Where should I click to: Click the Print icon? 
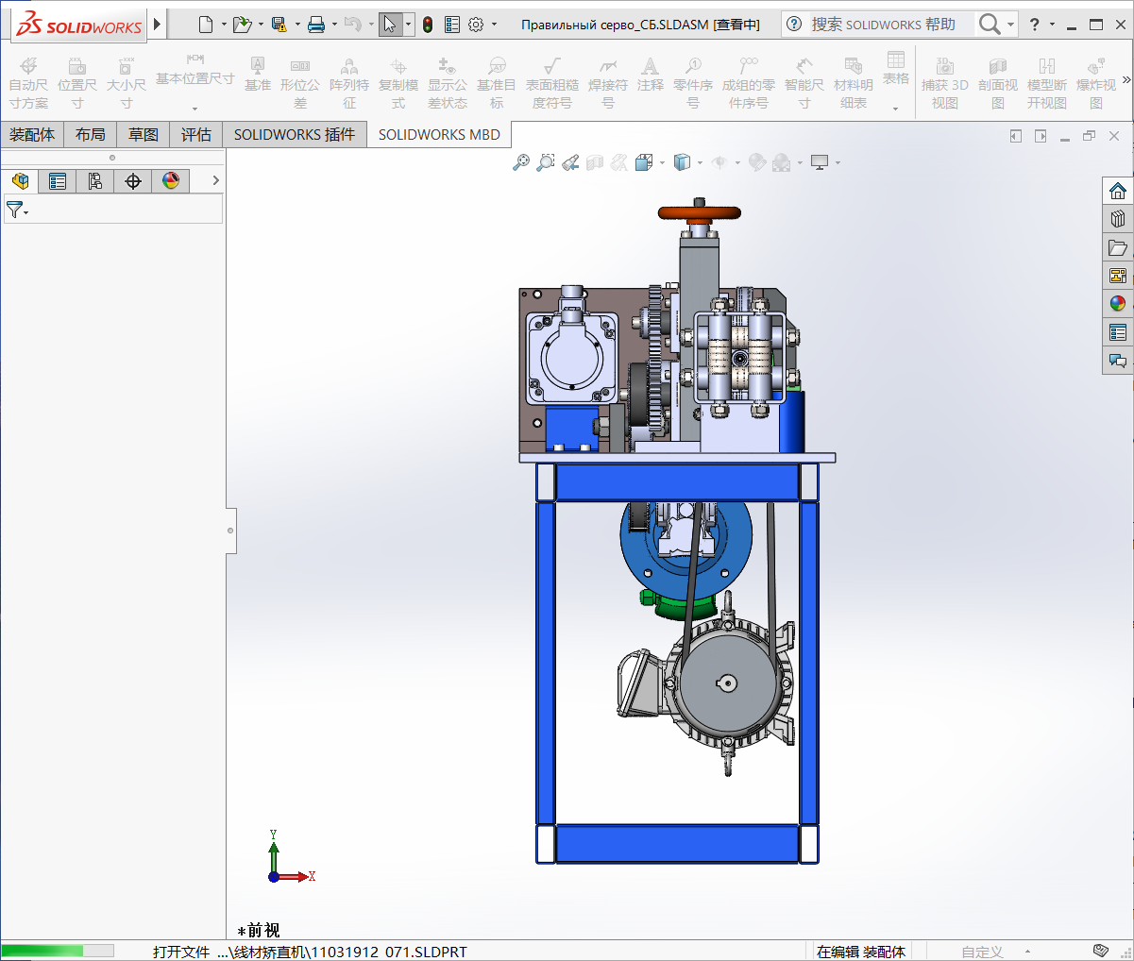[316, 25]
